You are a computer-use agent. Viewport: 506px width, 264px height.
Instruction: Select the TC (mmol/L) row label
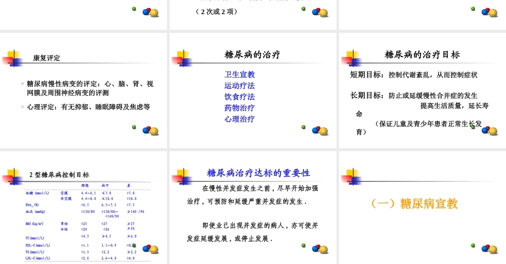point(34,238)
